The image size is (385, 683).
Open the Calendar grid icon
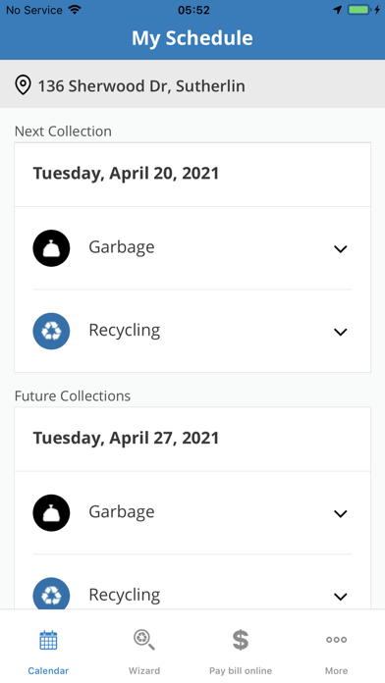coord(48,640)
